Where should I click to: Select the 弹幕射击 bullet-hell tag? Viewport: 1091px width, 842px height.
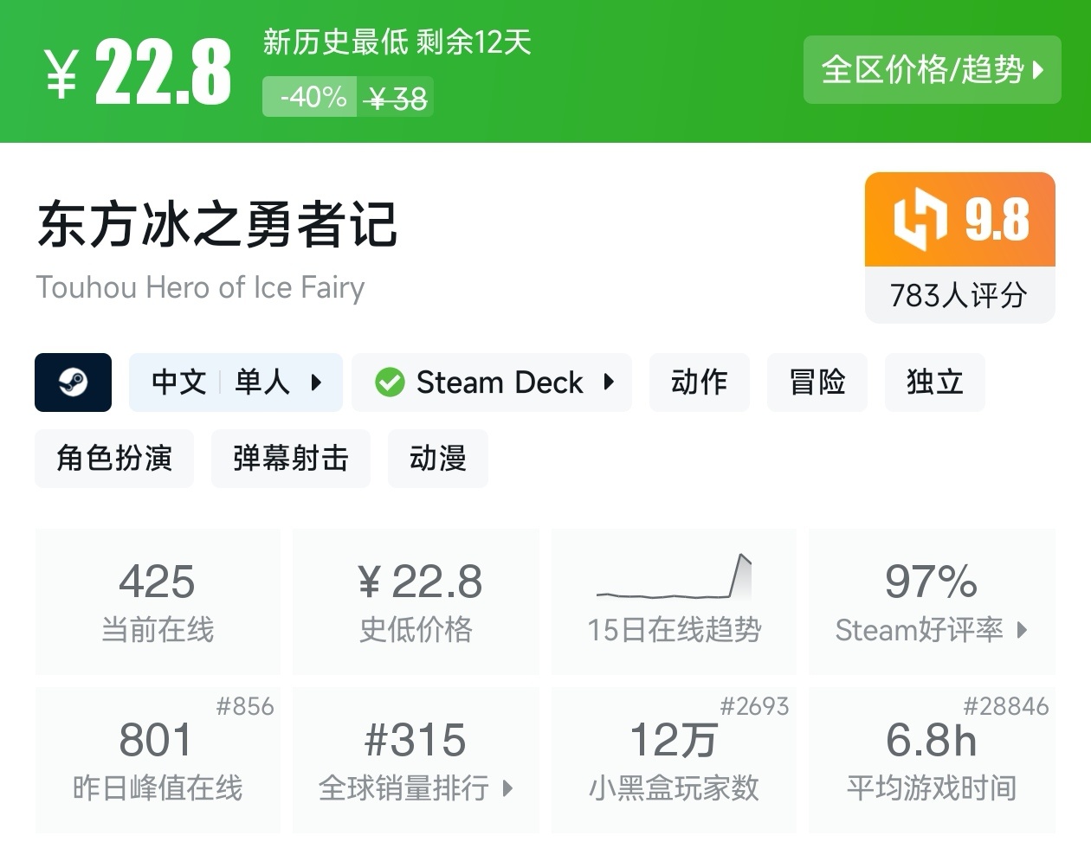coord(290,459)
